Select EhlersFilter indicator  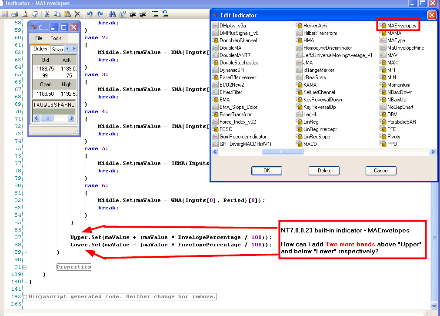pos(230,92)
